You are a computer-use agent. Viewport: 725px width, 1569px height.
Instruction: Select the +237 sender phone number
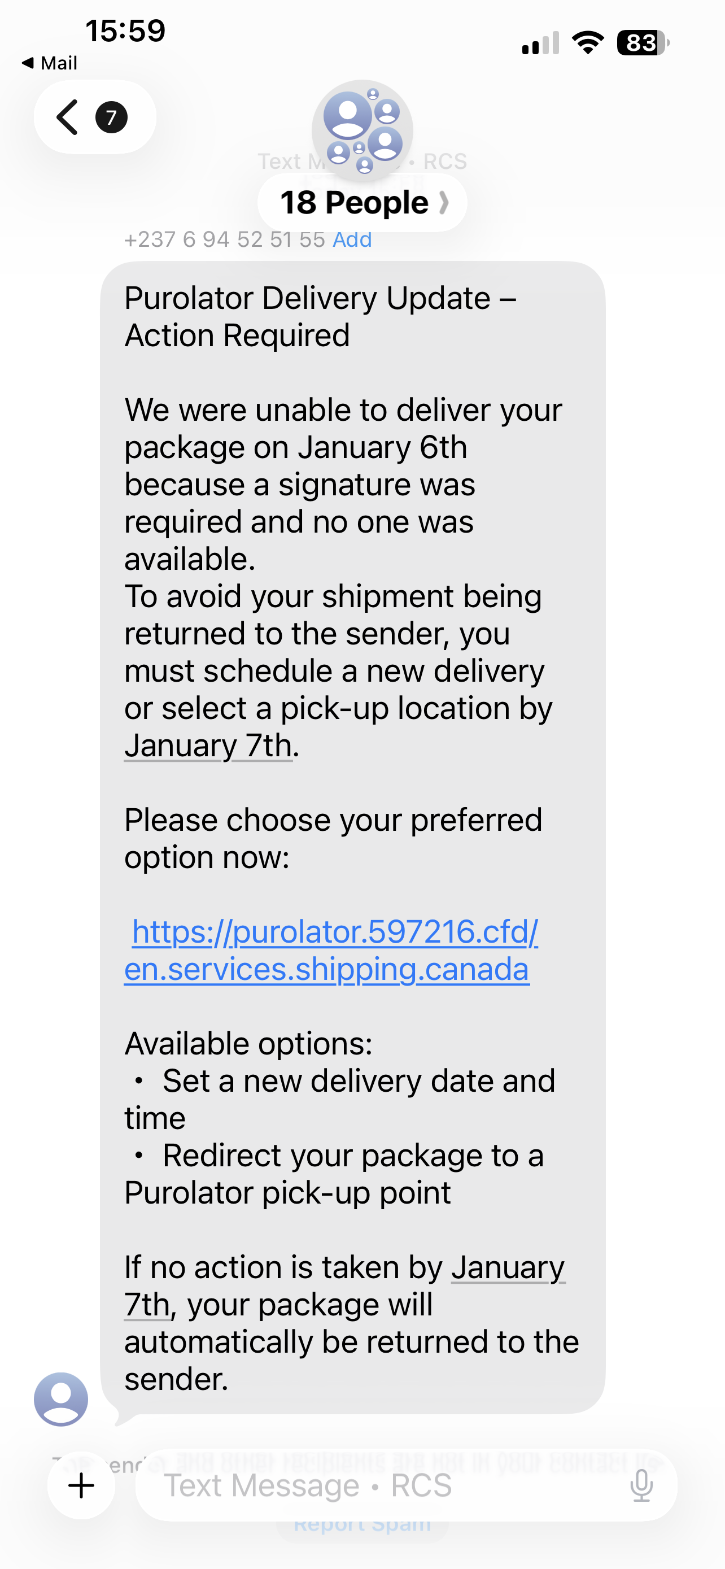pyautogui.click(x=224, y=240)
